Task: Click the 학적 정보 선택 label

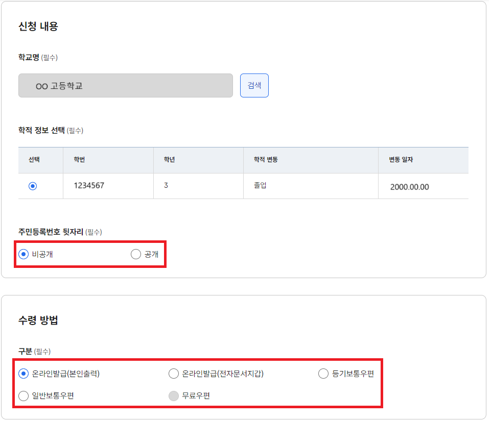Action: point(42,130)
